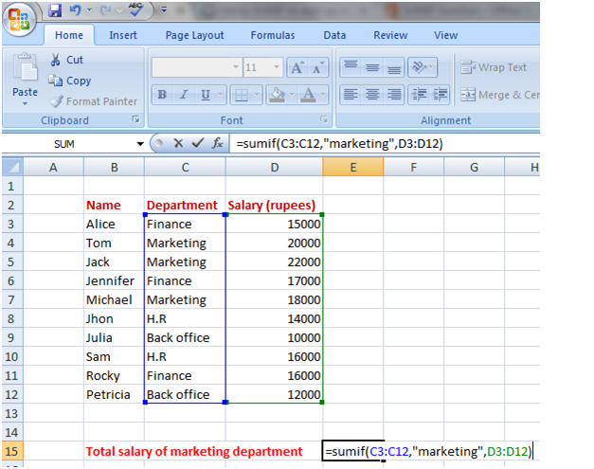The height and width of the screenshot is (469, 594).
Task: Click Merge & Center
Action: click(x=499, y=95)
